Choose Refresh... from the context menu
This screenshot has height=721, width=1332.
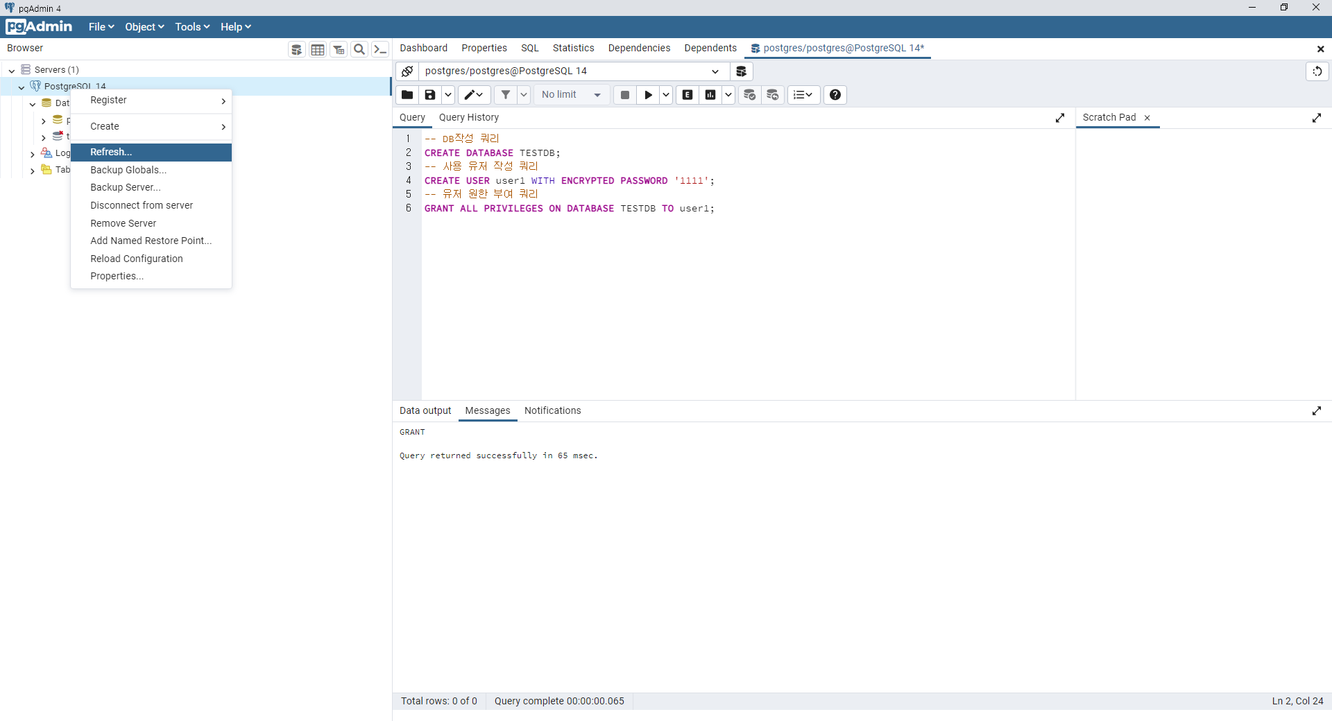151,153
